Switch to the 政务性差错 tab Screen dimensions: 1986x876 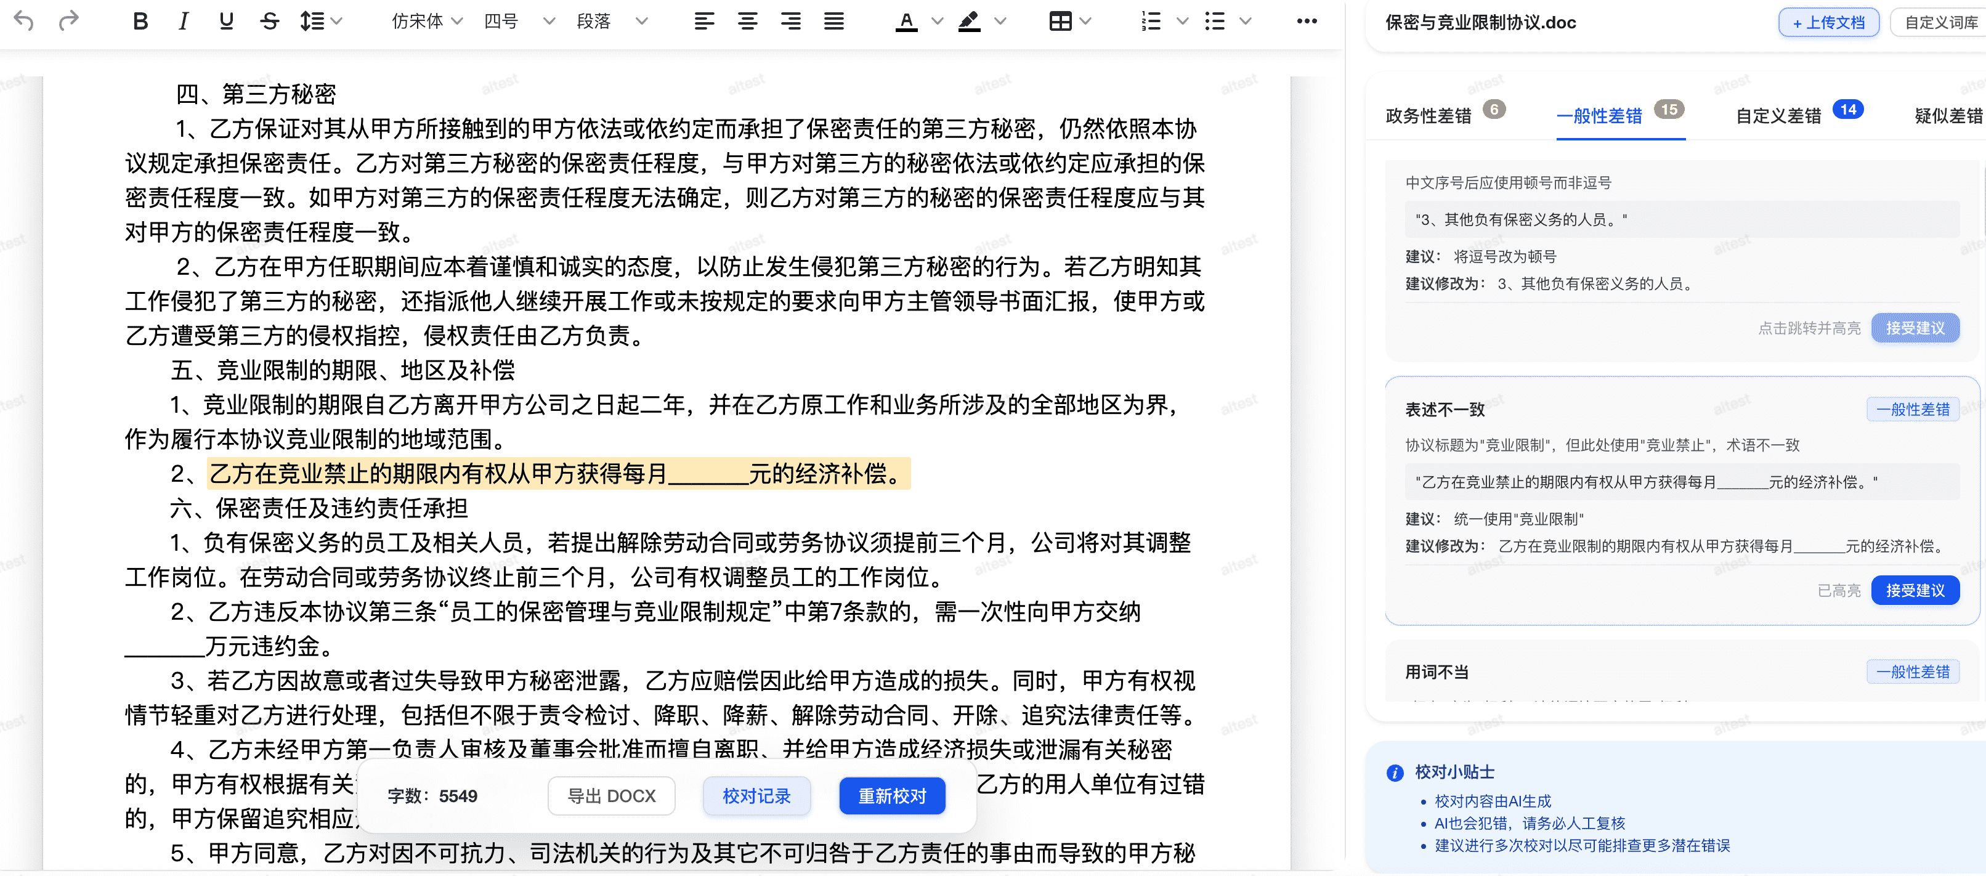coord(1429,116)
